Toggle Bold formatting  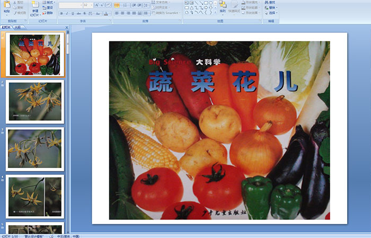tap(61, 13)
